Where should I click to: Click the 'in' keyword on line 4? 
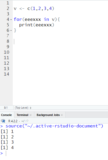click(x=47, y=19)
